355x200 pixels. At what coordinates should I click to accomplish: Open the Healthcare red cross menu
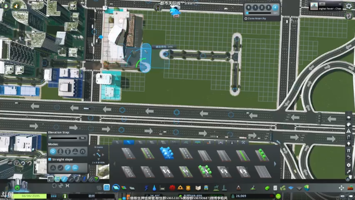[x=172, y=188]
